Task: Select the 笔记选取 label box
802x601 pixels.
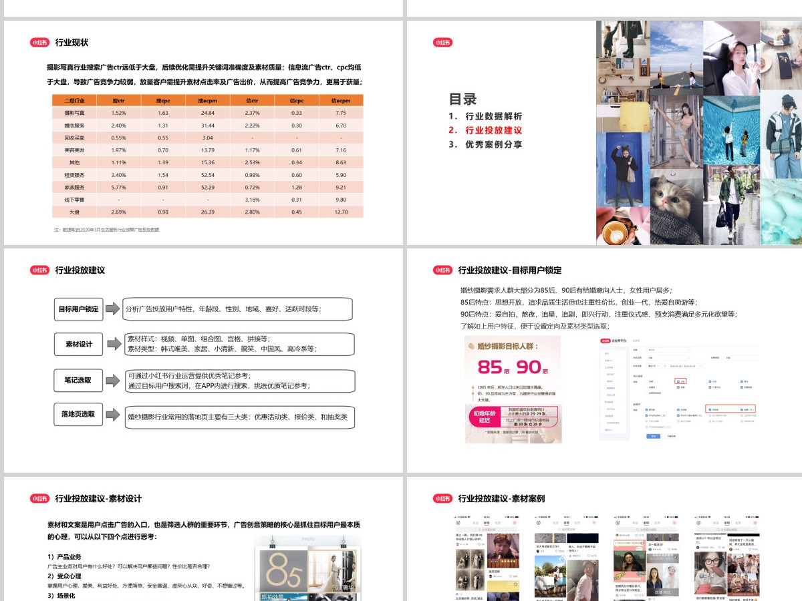Action: [x=78, y=380]
